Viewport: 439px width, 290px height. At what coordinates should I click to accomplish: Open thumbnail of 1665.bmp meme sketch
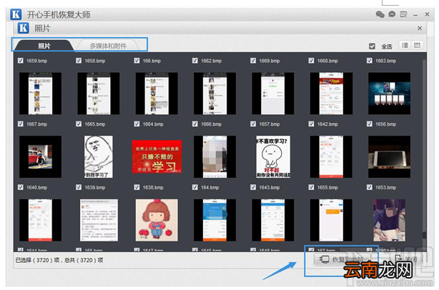[99, 157]
